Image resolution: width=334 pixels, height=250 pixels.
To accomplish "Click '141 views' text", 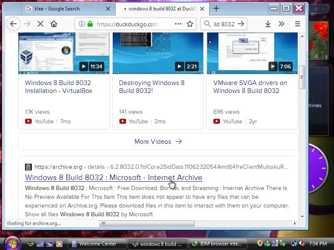I will (x=131, y=112).
